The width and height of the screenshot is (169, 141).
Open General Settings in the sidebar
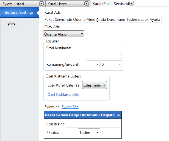19,13
